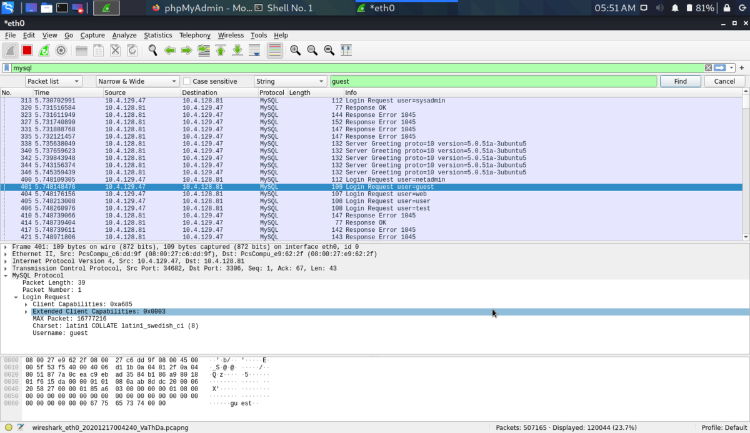Sort packet list by the Protocol column

272,92
